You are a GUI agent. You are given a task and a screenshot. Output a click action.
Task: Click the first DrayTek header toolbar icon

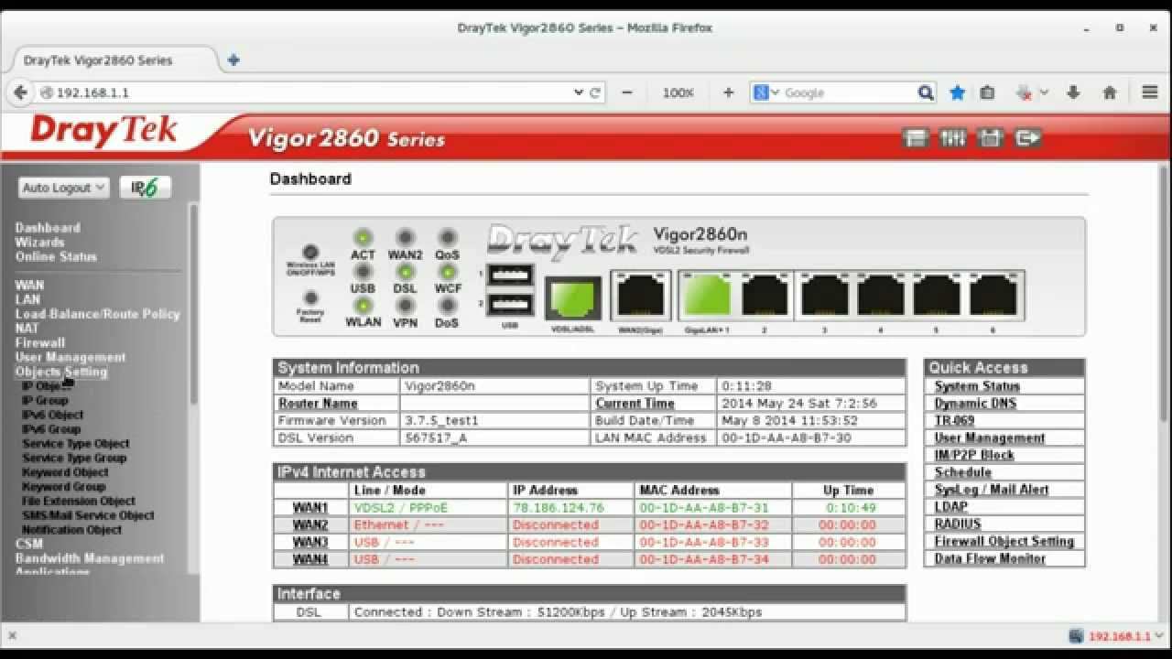click(915, 138)
